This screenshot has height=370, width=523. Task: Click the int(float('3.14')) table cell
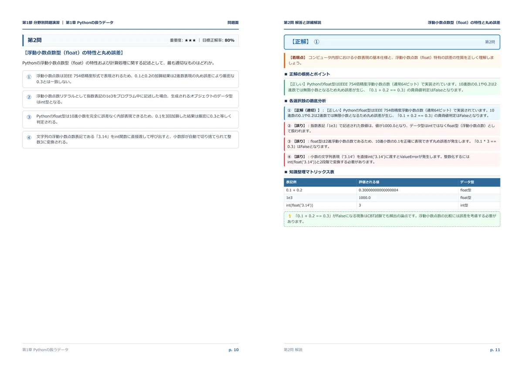[320, 205]
